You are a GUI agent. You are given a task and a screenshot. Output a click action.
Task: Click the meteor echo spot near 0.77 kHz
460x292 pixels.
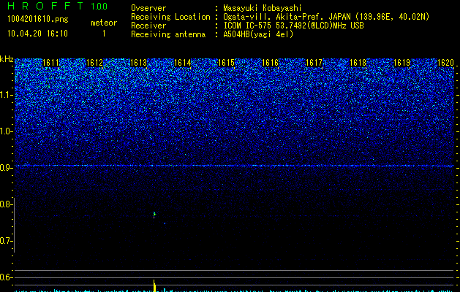(x=154, y=215)
